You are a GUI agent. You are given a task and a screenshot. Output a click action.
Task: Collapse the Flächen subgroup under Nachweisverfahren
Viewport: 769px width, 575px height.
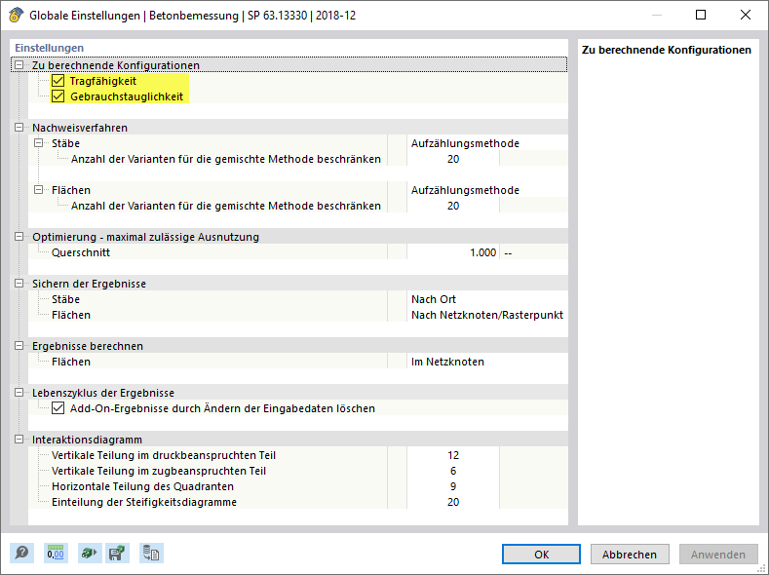pos(38,189)
